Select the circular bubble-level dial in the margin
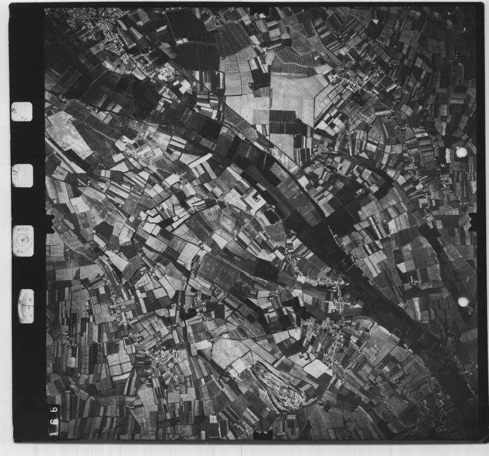The width and height of the screenshot is (489, 456). click(x=23, y=241)
